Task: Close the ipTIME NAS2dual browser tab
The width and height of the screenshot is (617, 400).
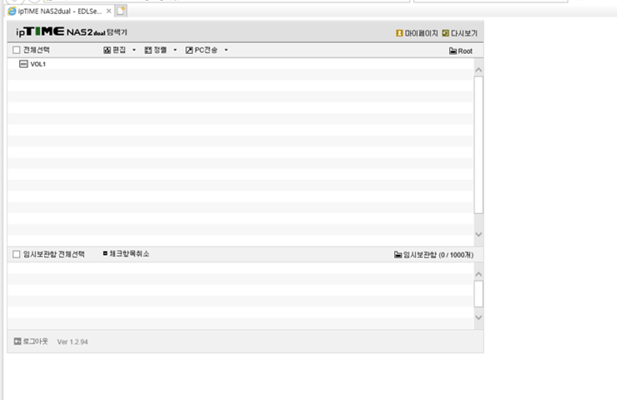Action: (x=109, y=11)
